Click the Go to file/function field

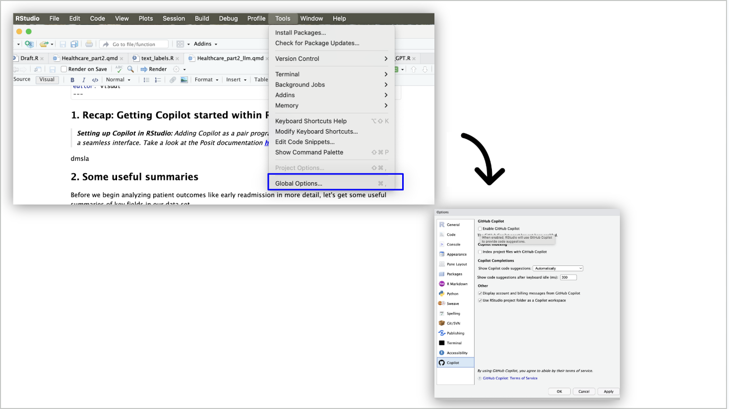click(134, 44)
